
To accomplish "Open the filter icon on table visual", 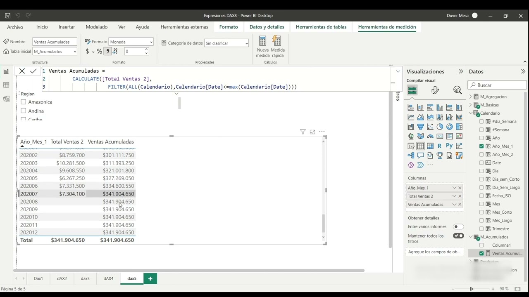I will 303,132.
